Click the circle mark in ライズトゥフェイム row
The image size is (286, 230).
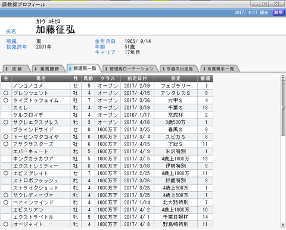(6, 100)
